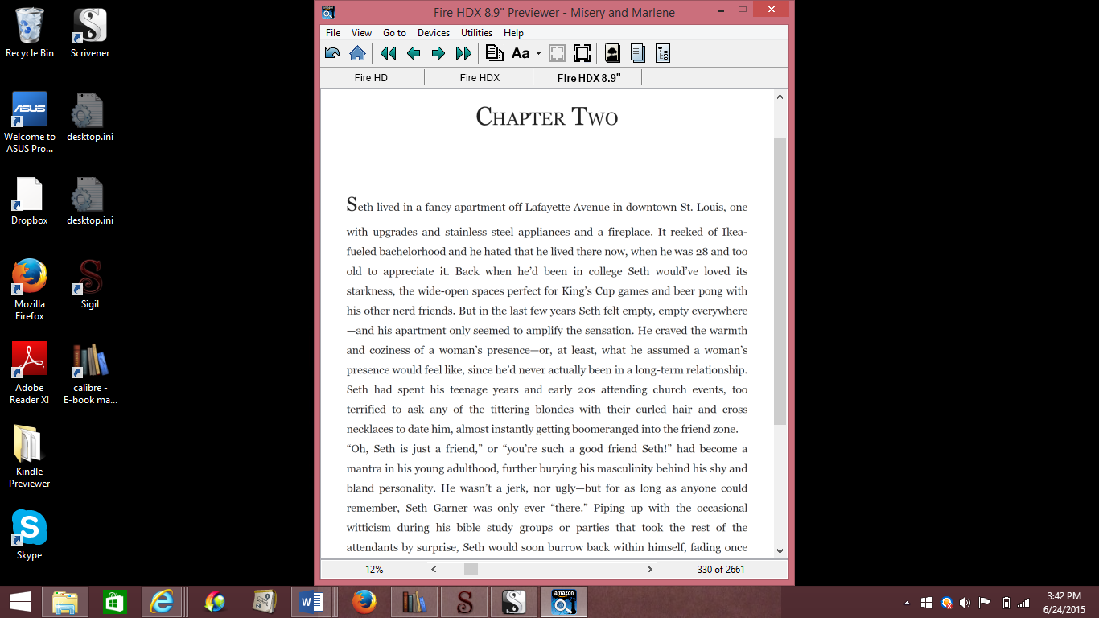Open Dropbox desktop shortcut
Screen dimensions: 1099x618
click(30, 201)
